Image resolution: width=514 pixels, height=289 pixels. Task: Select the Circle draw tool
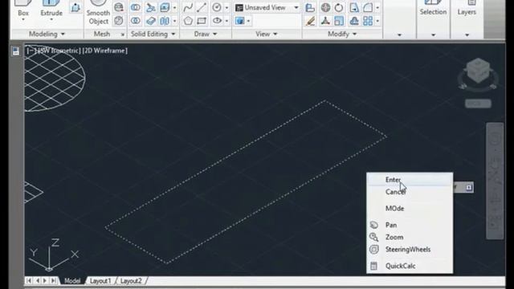click(217, 7)
